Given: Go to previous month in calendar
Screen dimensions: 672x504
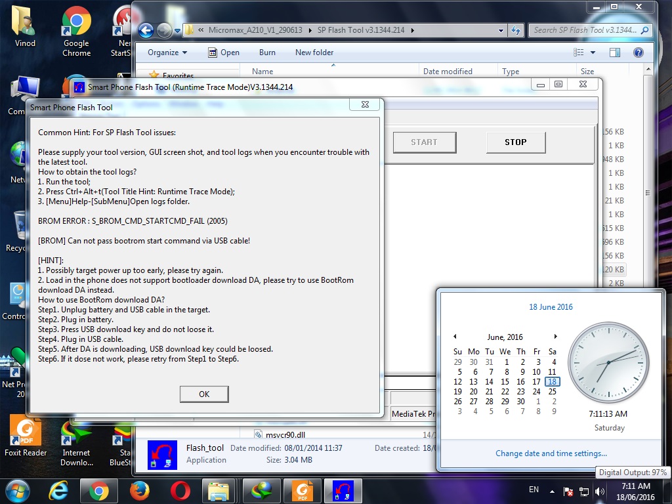Looking at the screenshot, I should [455, 337].
